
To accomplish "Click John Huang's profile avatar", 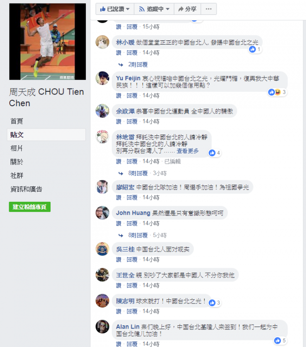I will pyautogui.click(x=102, y=213).
